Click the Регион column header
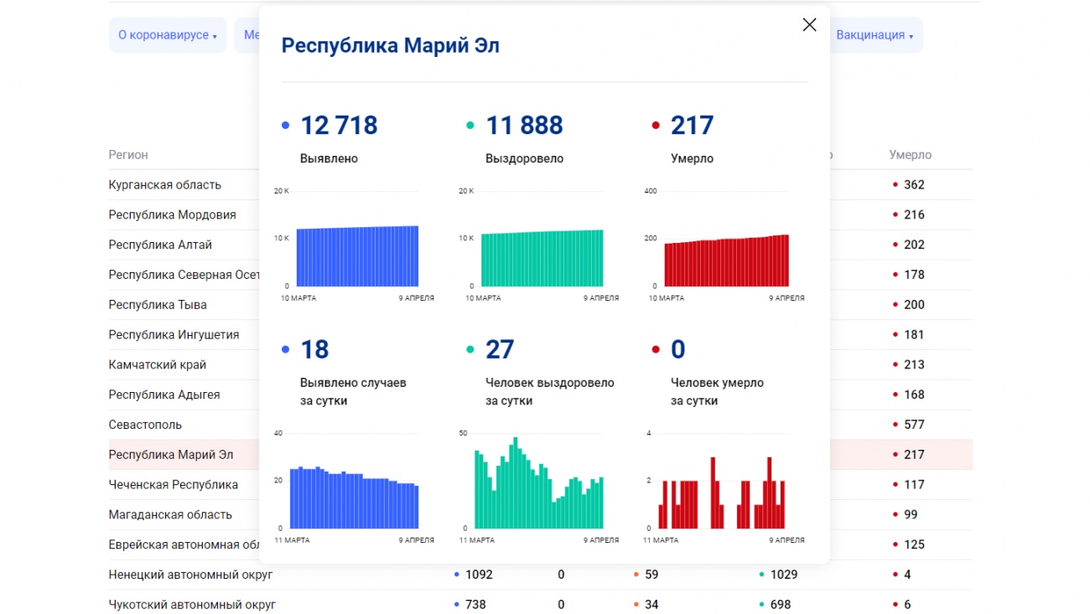1090x614 pixels. point(128,155)
